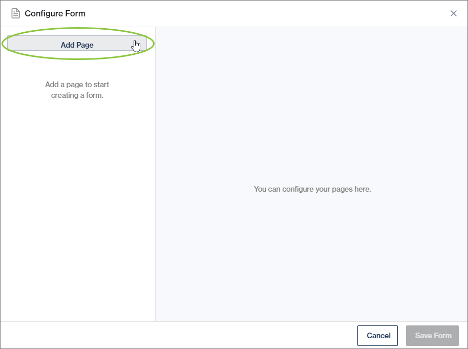Click the header bar right of the title
468x349 pixels.
[256, 13]
